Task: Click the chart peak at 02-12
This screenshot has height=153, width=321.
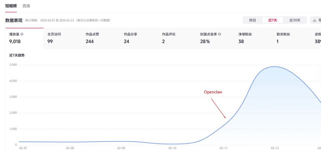Action: 275,67
